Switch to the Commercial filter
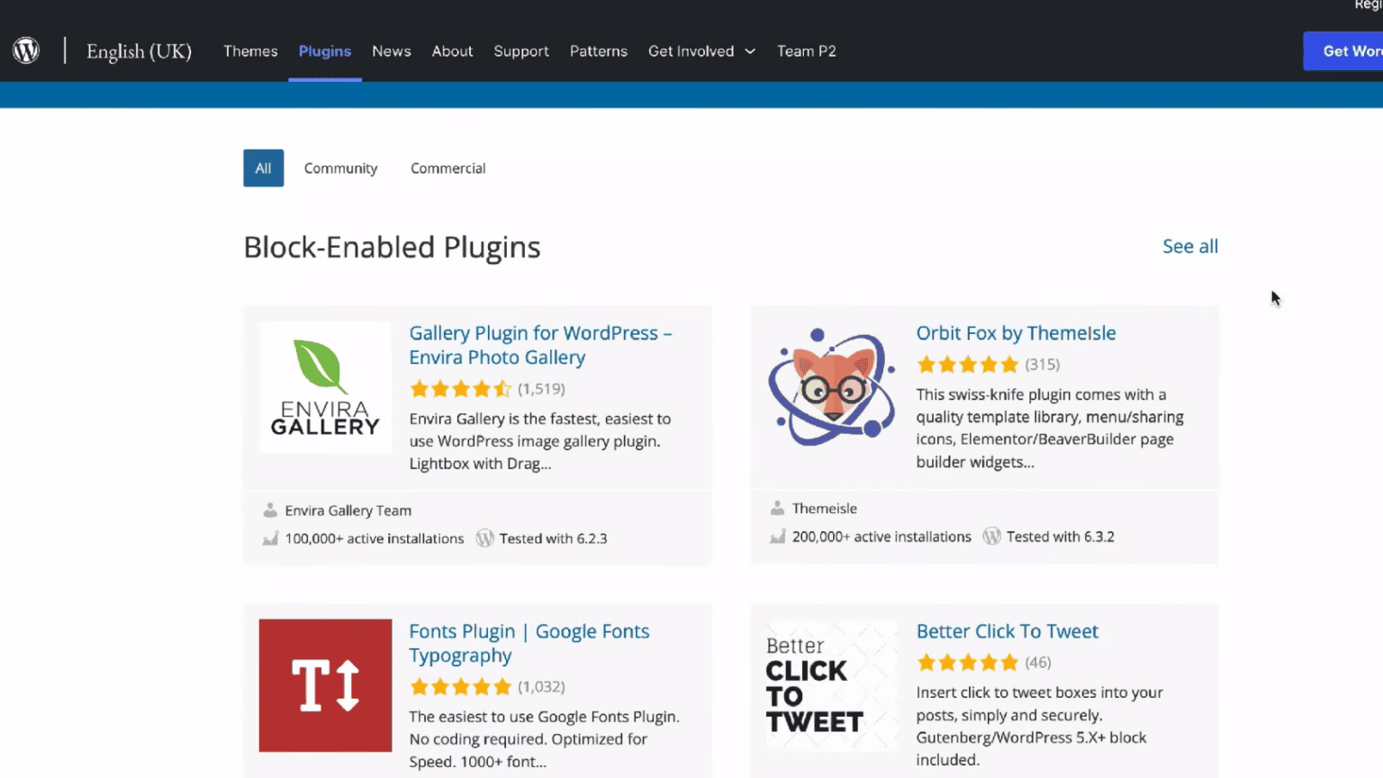Image resolution: width=1383 pixels, height=778 pixels. pos(447,168)
